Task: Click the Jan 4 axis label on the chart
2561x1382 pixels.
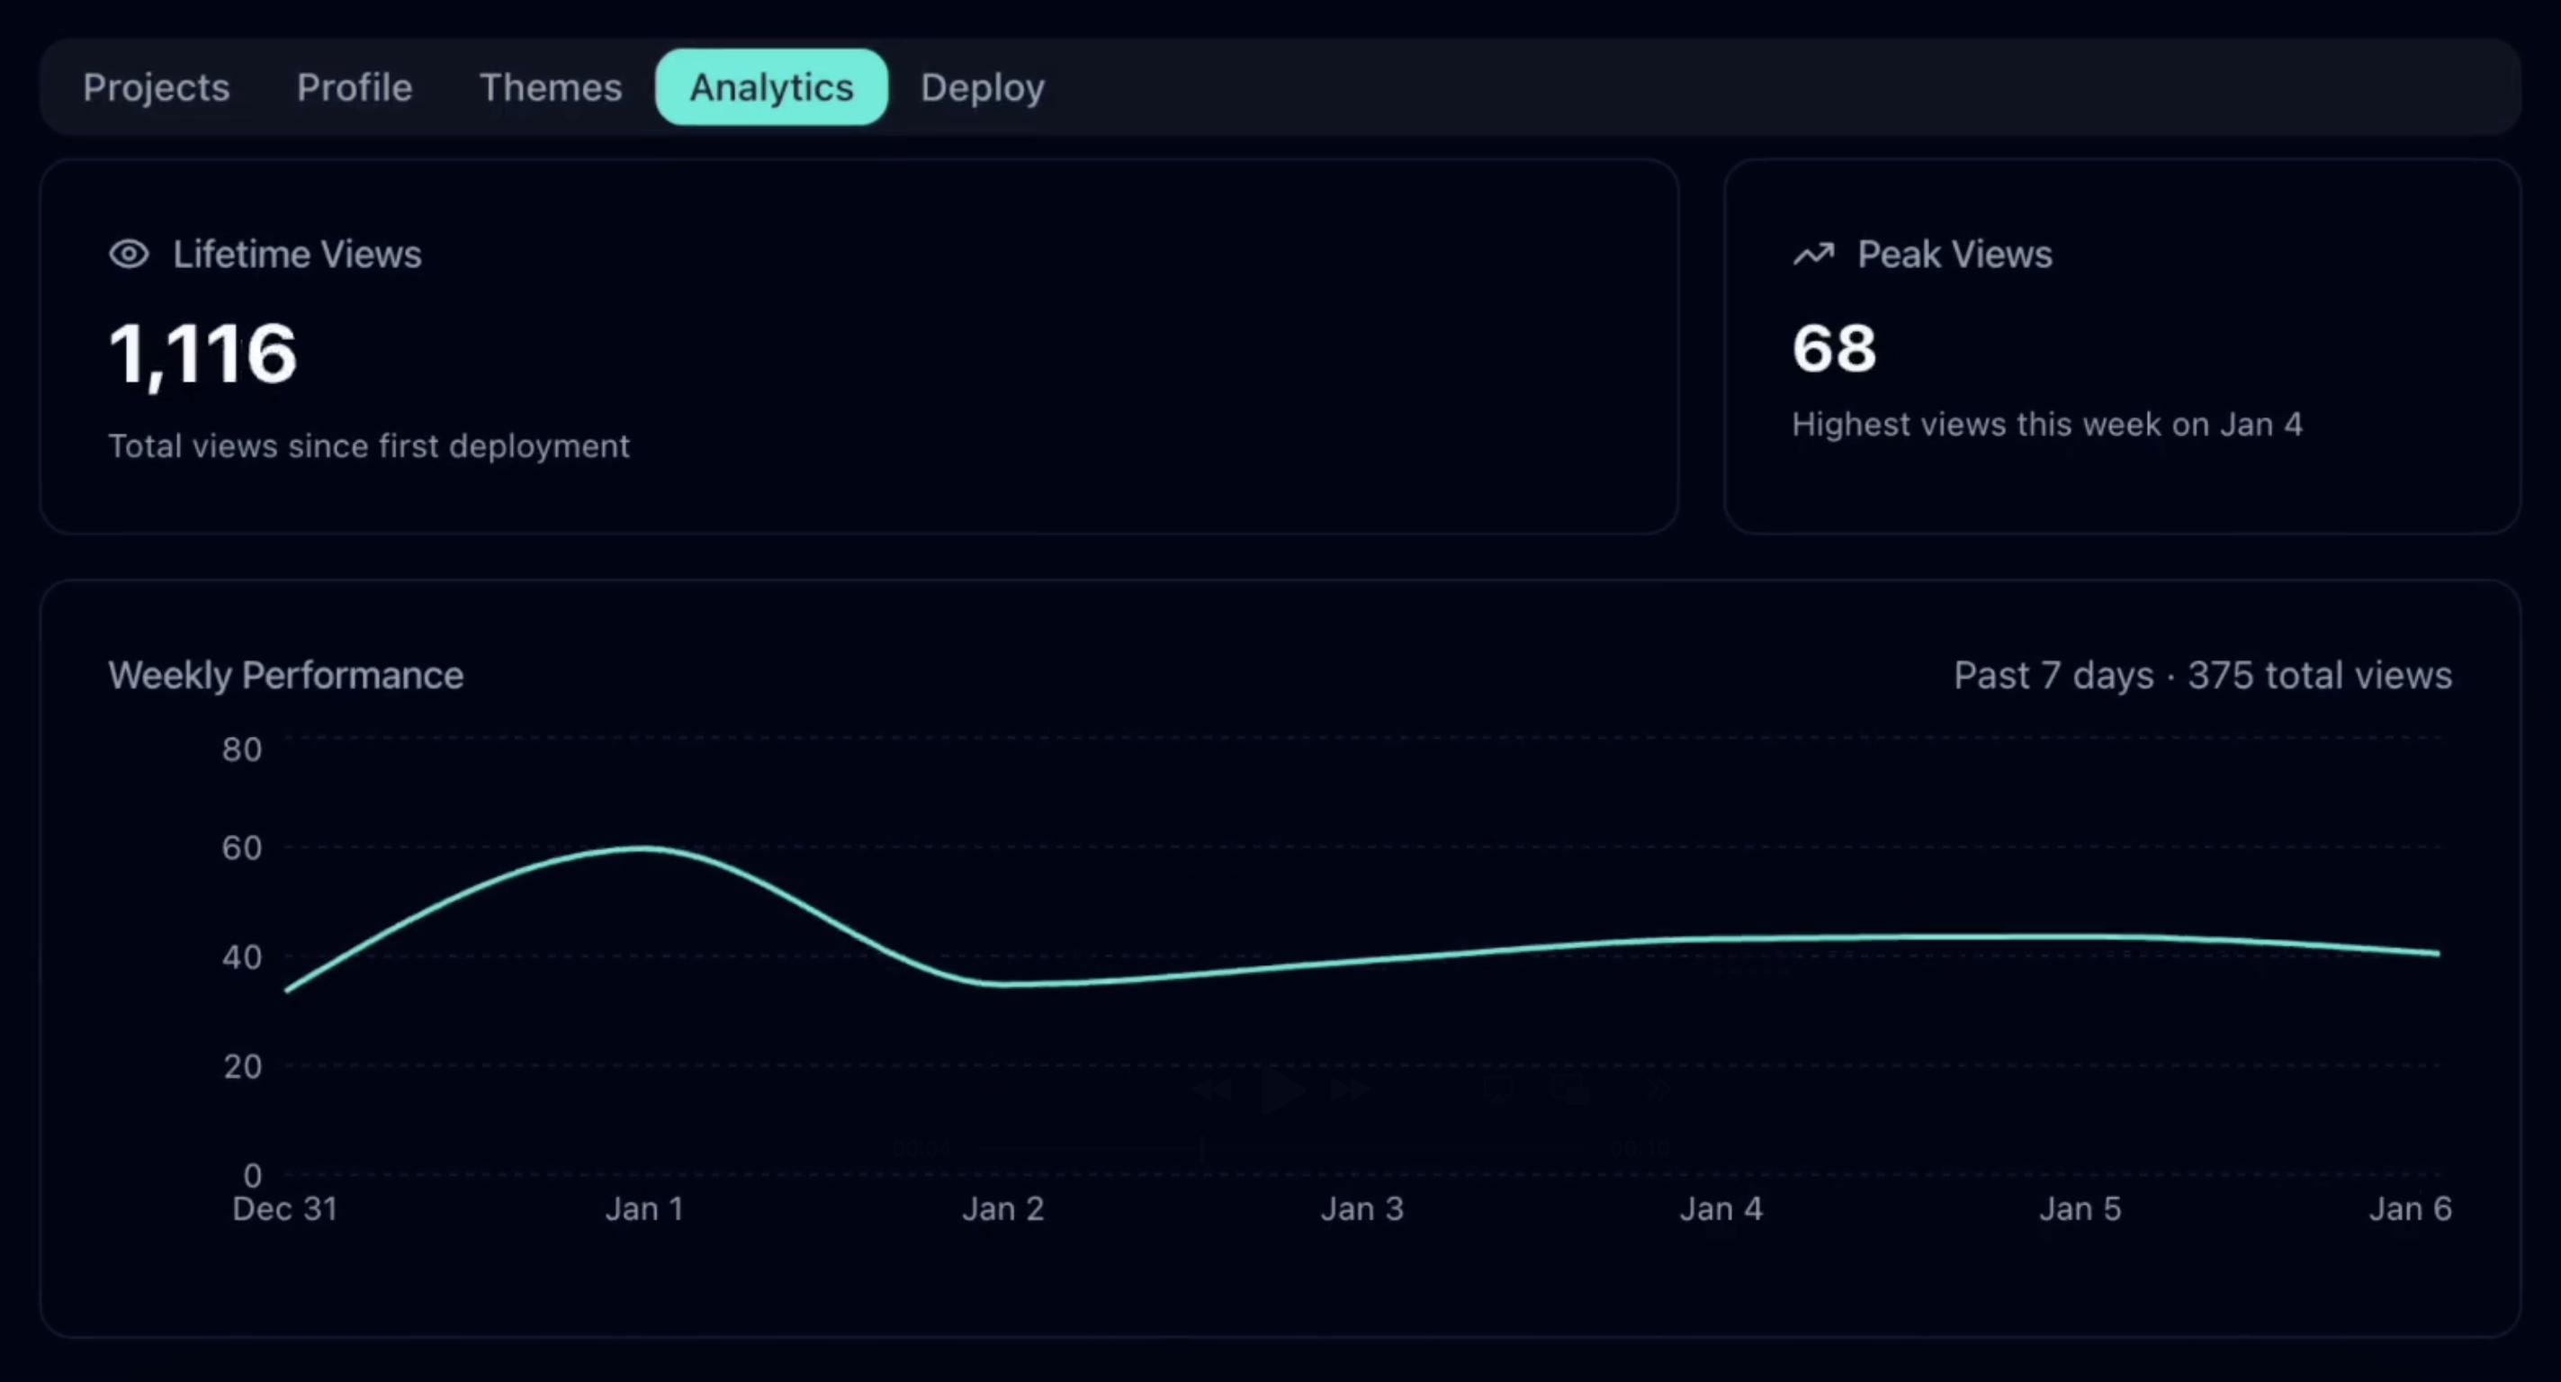Action: coord(1721,1208)
